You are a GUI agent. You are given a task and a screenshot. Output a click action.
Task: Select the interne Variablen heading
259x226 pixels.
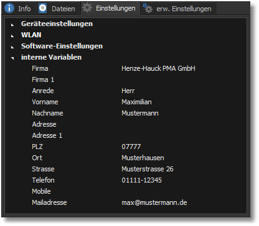[x=51, y=57]
